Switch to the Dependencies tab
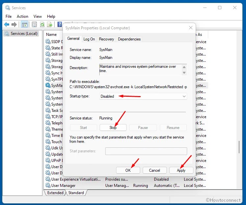 (129, 39)
